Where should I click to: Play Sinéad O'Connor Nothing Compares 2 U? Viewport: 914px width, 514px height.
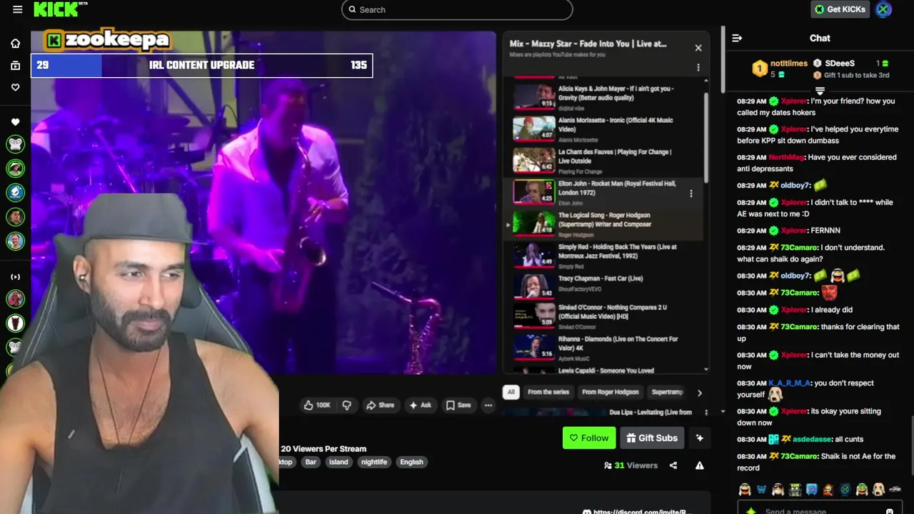pos(603,316)
